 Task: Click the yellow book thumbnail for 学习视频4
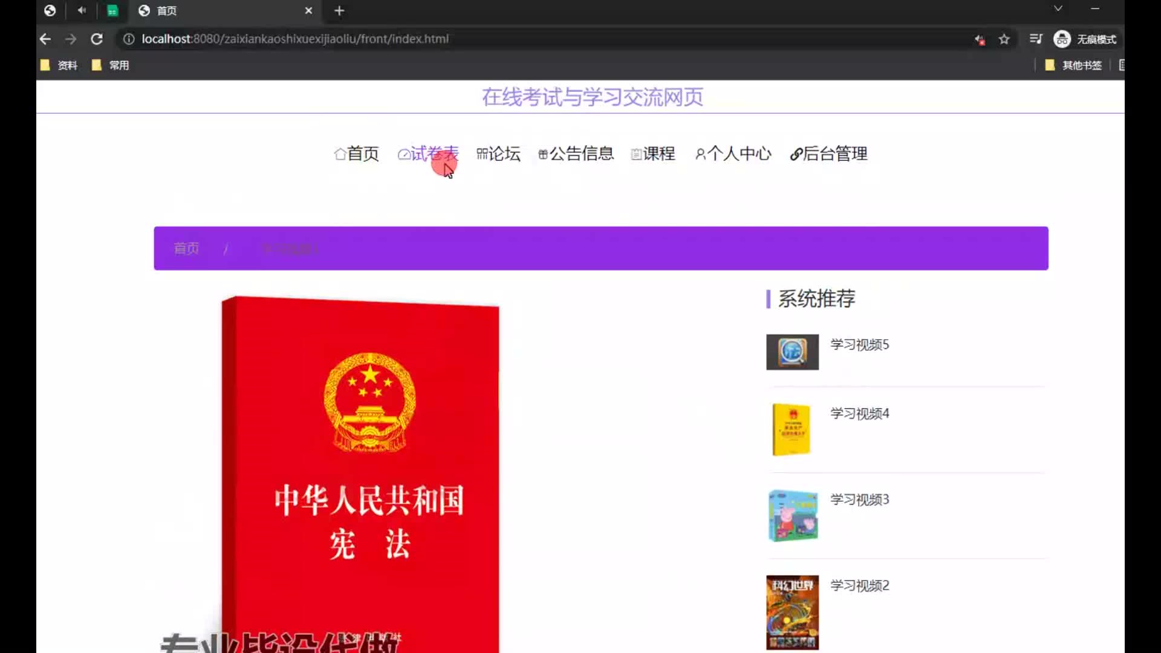click(792, 429)
